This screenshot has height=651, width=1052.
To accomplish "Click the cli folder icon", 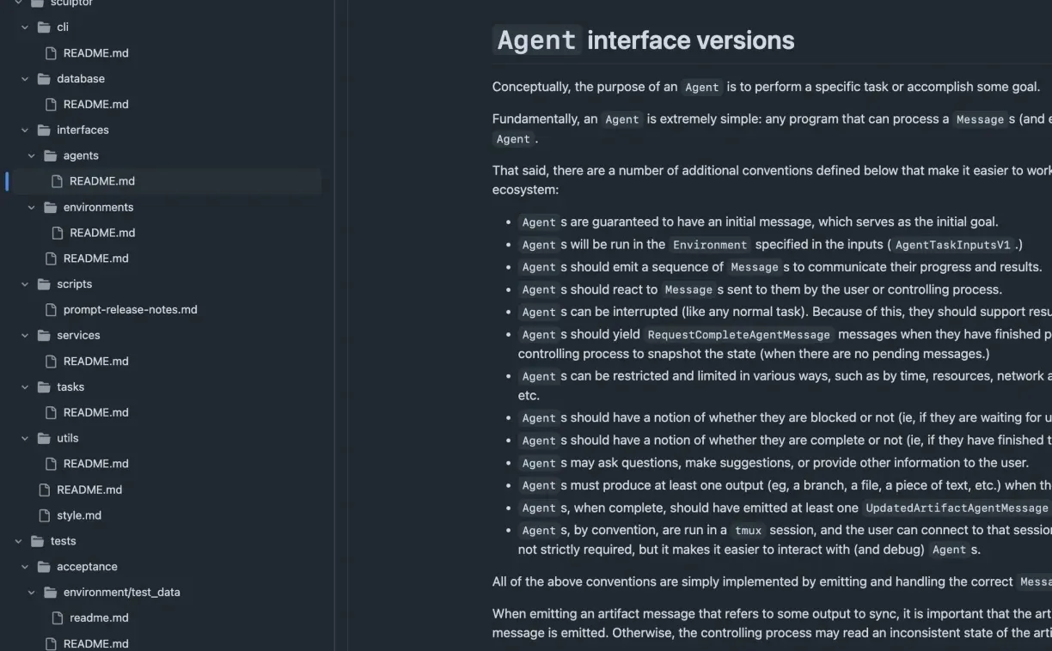I will coord(44,27).
